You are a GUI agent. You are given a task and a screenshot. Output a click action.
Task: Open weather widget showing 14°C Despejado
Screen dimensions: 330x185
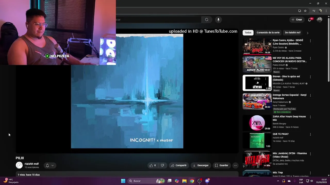pos(11,181)
